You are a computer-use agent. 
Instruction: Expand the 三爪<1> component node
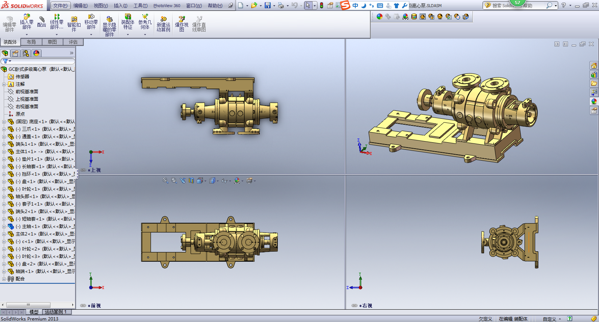[x=4, y=129]
